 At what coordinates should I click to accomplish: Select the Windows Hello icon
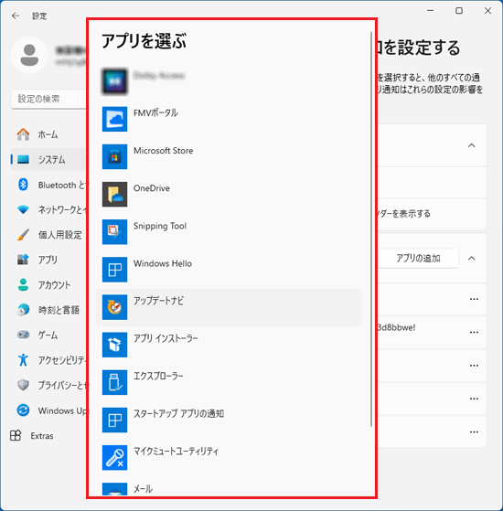tap(114, 270)
